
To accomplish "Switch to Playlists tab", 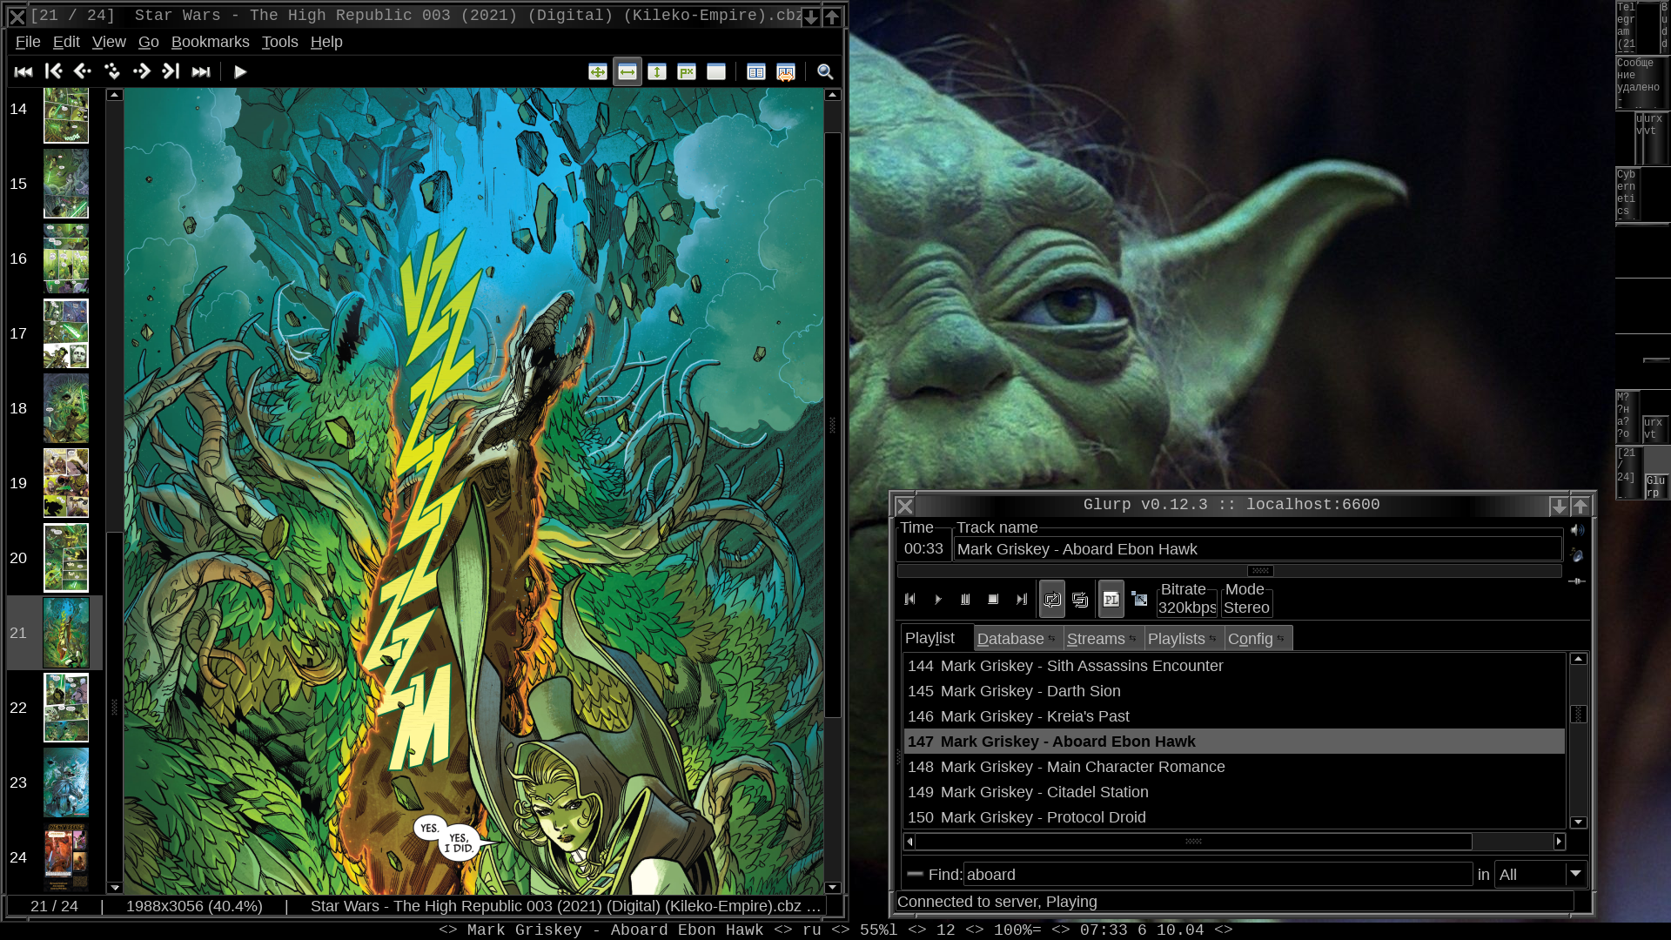I will pos(1184,639).
